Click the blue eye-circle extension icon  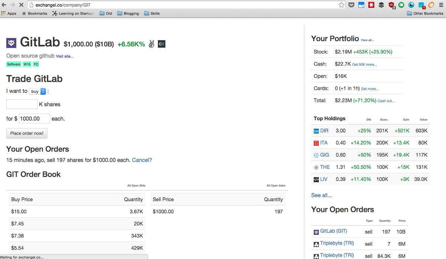tap(411, 5)
